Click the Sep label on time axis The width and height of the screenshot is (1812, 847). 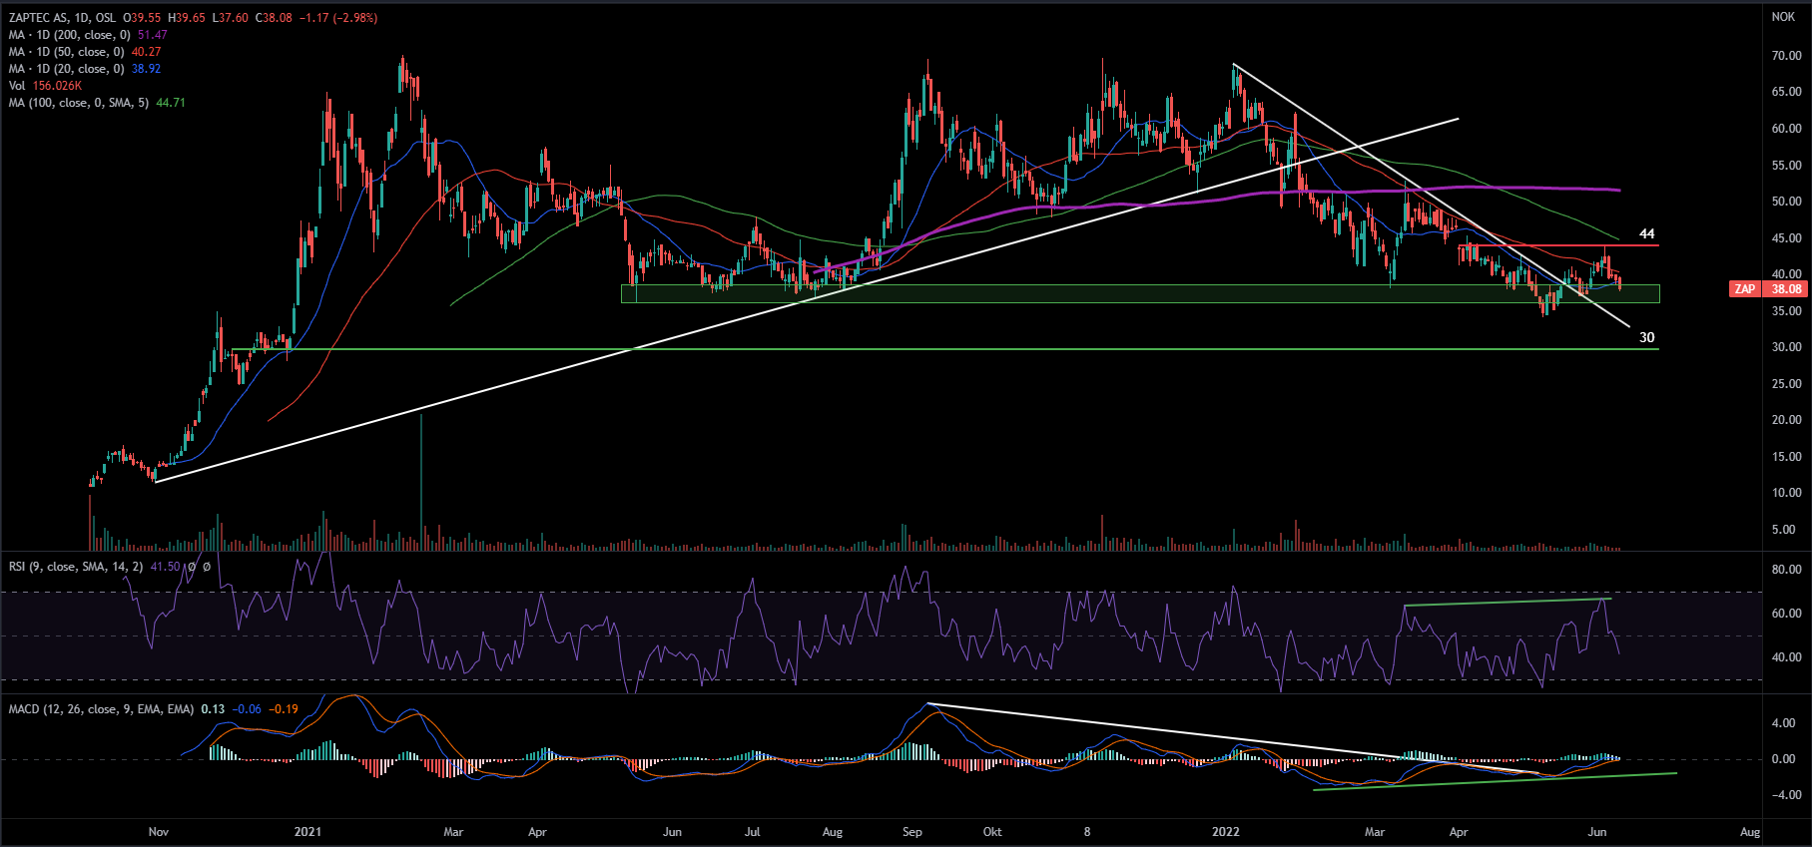point(911,832)
